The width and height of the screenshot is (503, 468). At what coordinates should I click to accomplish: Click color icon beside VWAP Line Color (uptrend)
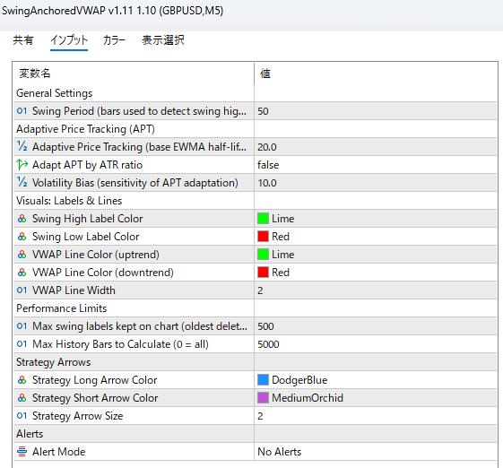22,255
